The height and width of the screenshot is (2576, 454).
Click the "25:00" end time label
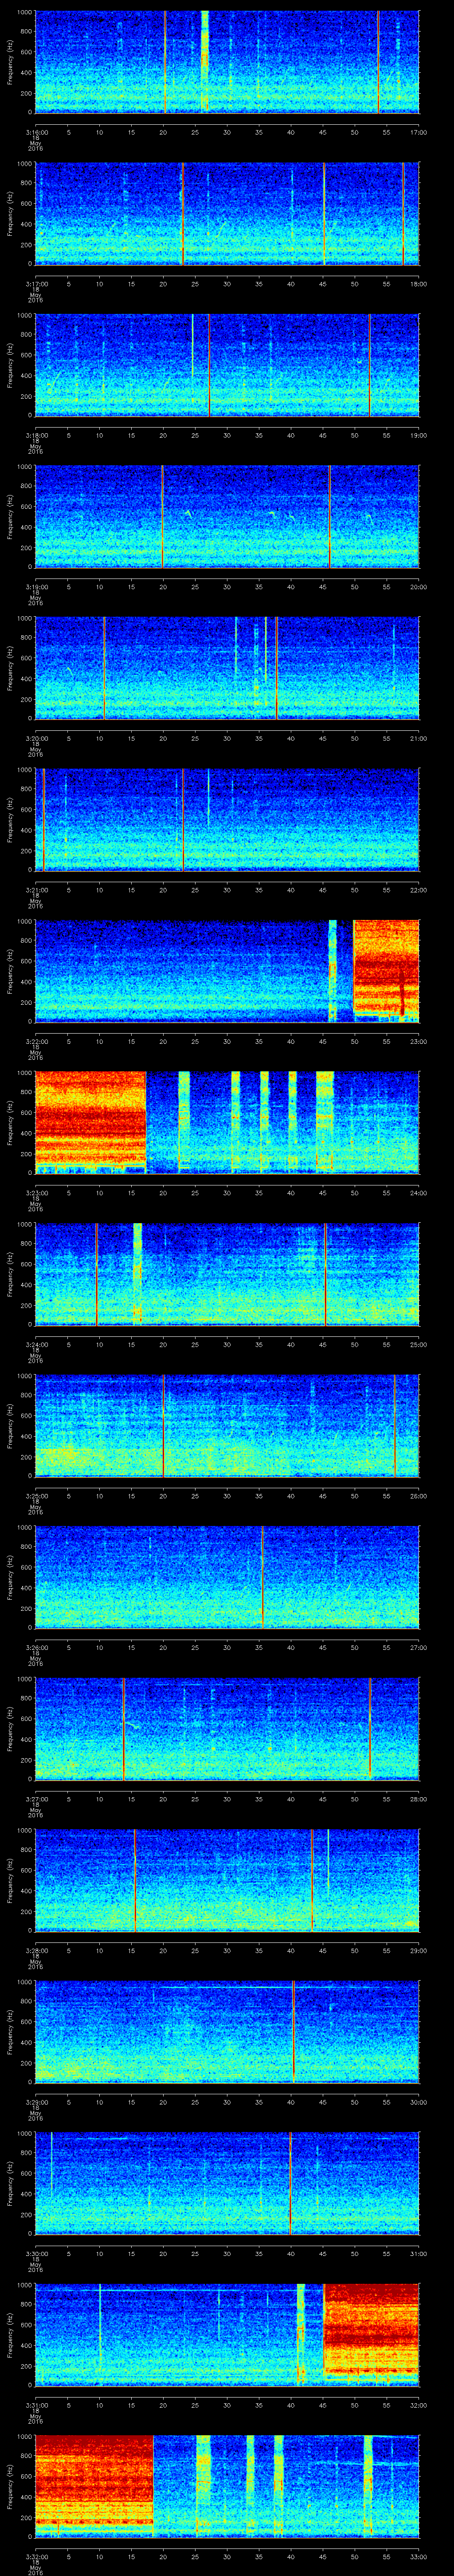pyautogui.click(x=418, y=1343)
